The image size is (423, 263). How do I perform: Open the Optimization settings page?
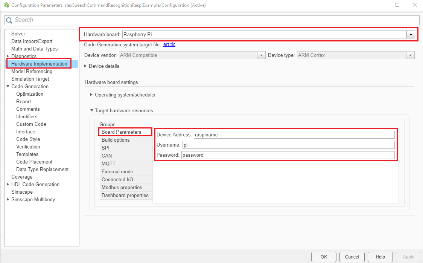[x=30, y=94]
